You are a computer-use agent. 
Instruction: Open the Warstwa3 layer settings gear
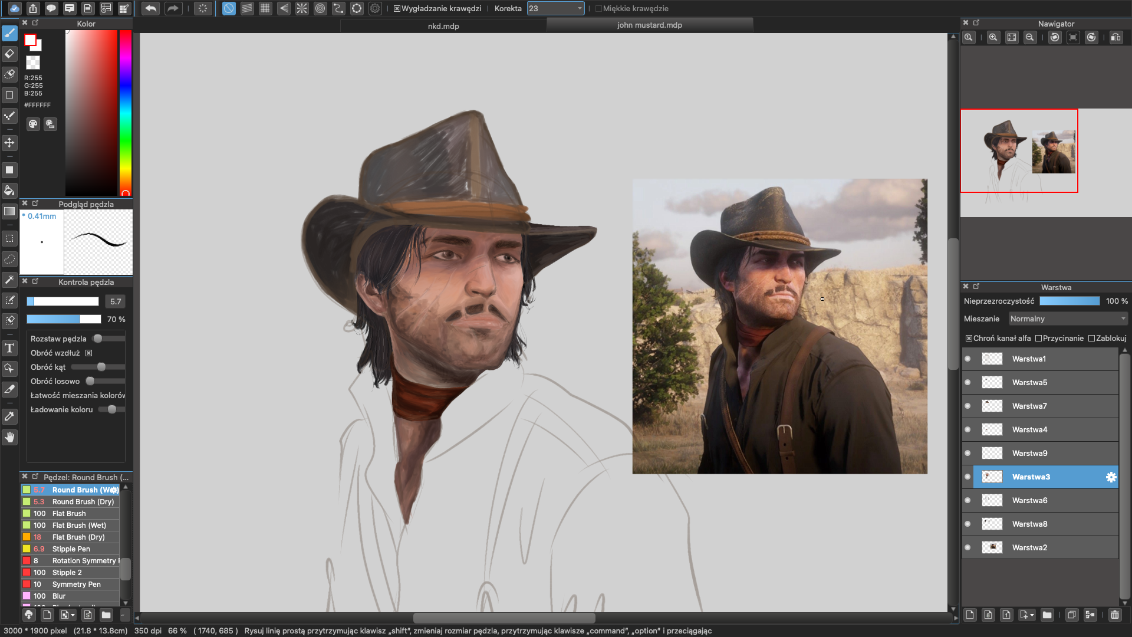(x=1111, y=477)
